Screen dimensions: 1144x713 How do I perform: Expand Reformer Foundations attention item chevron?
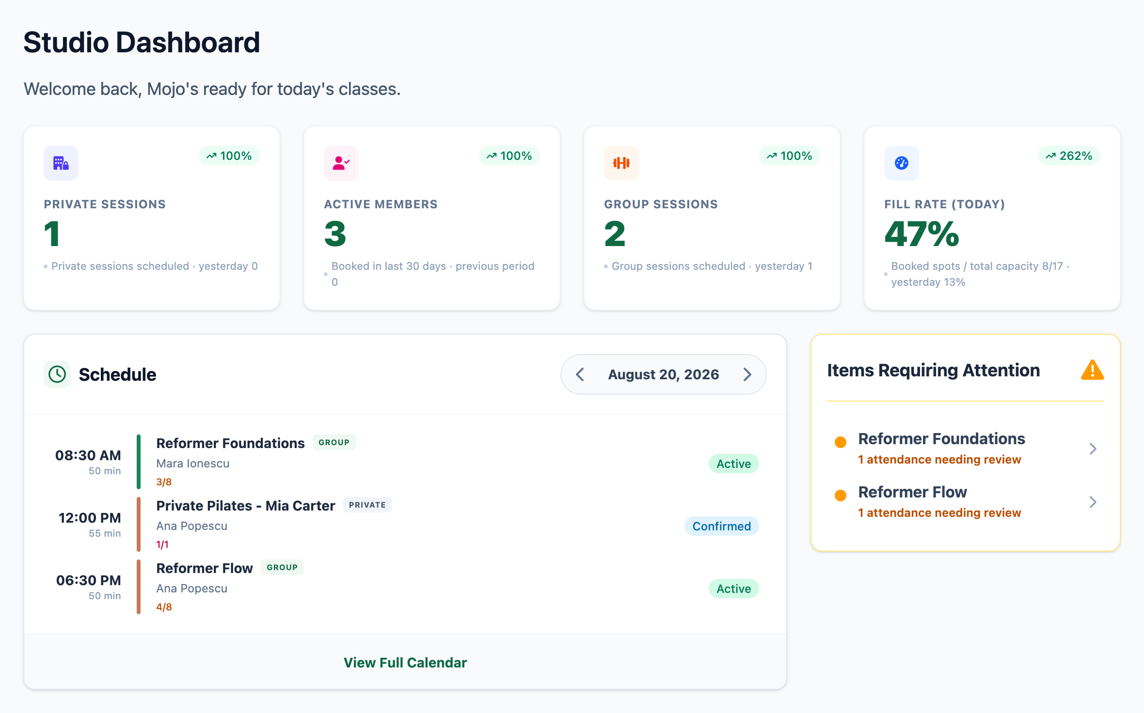click(x=1093, y=449)
